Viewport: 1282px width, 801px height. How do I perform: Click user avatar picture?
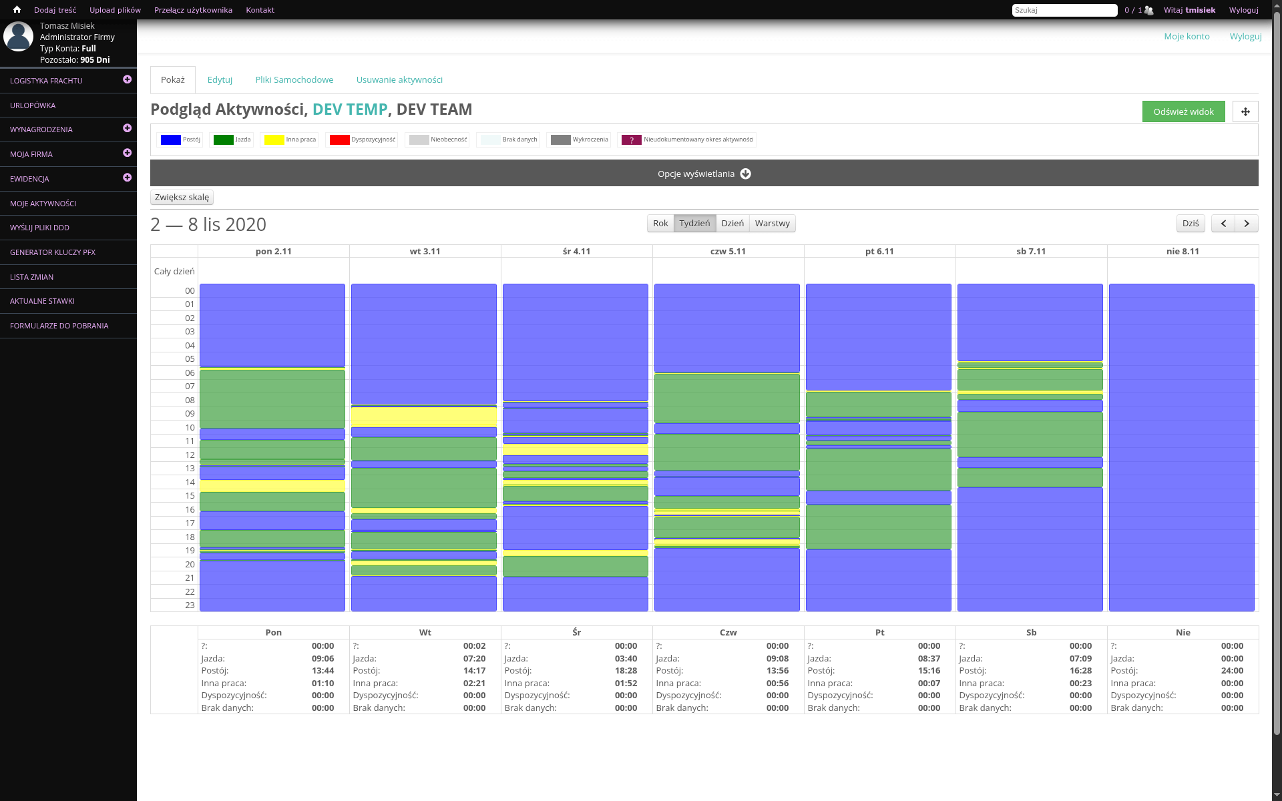(18, 37)
